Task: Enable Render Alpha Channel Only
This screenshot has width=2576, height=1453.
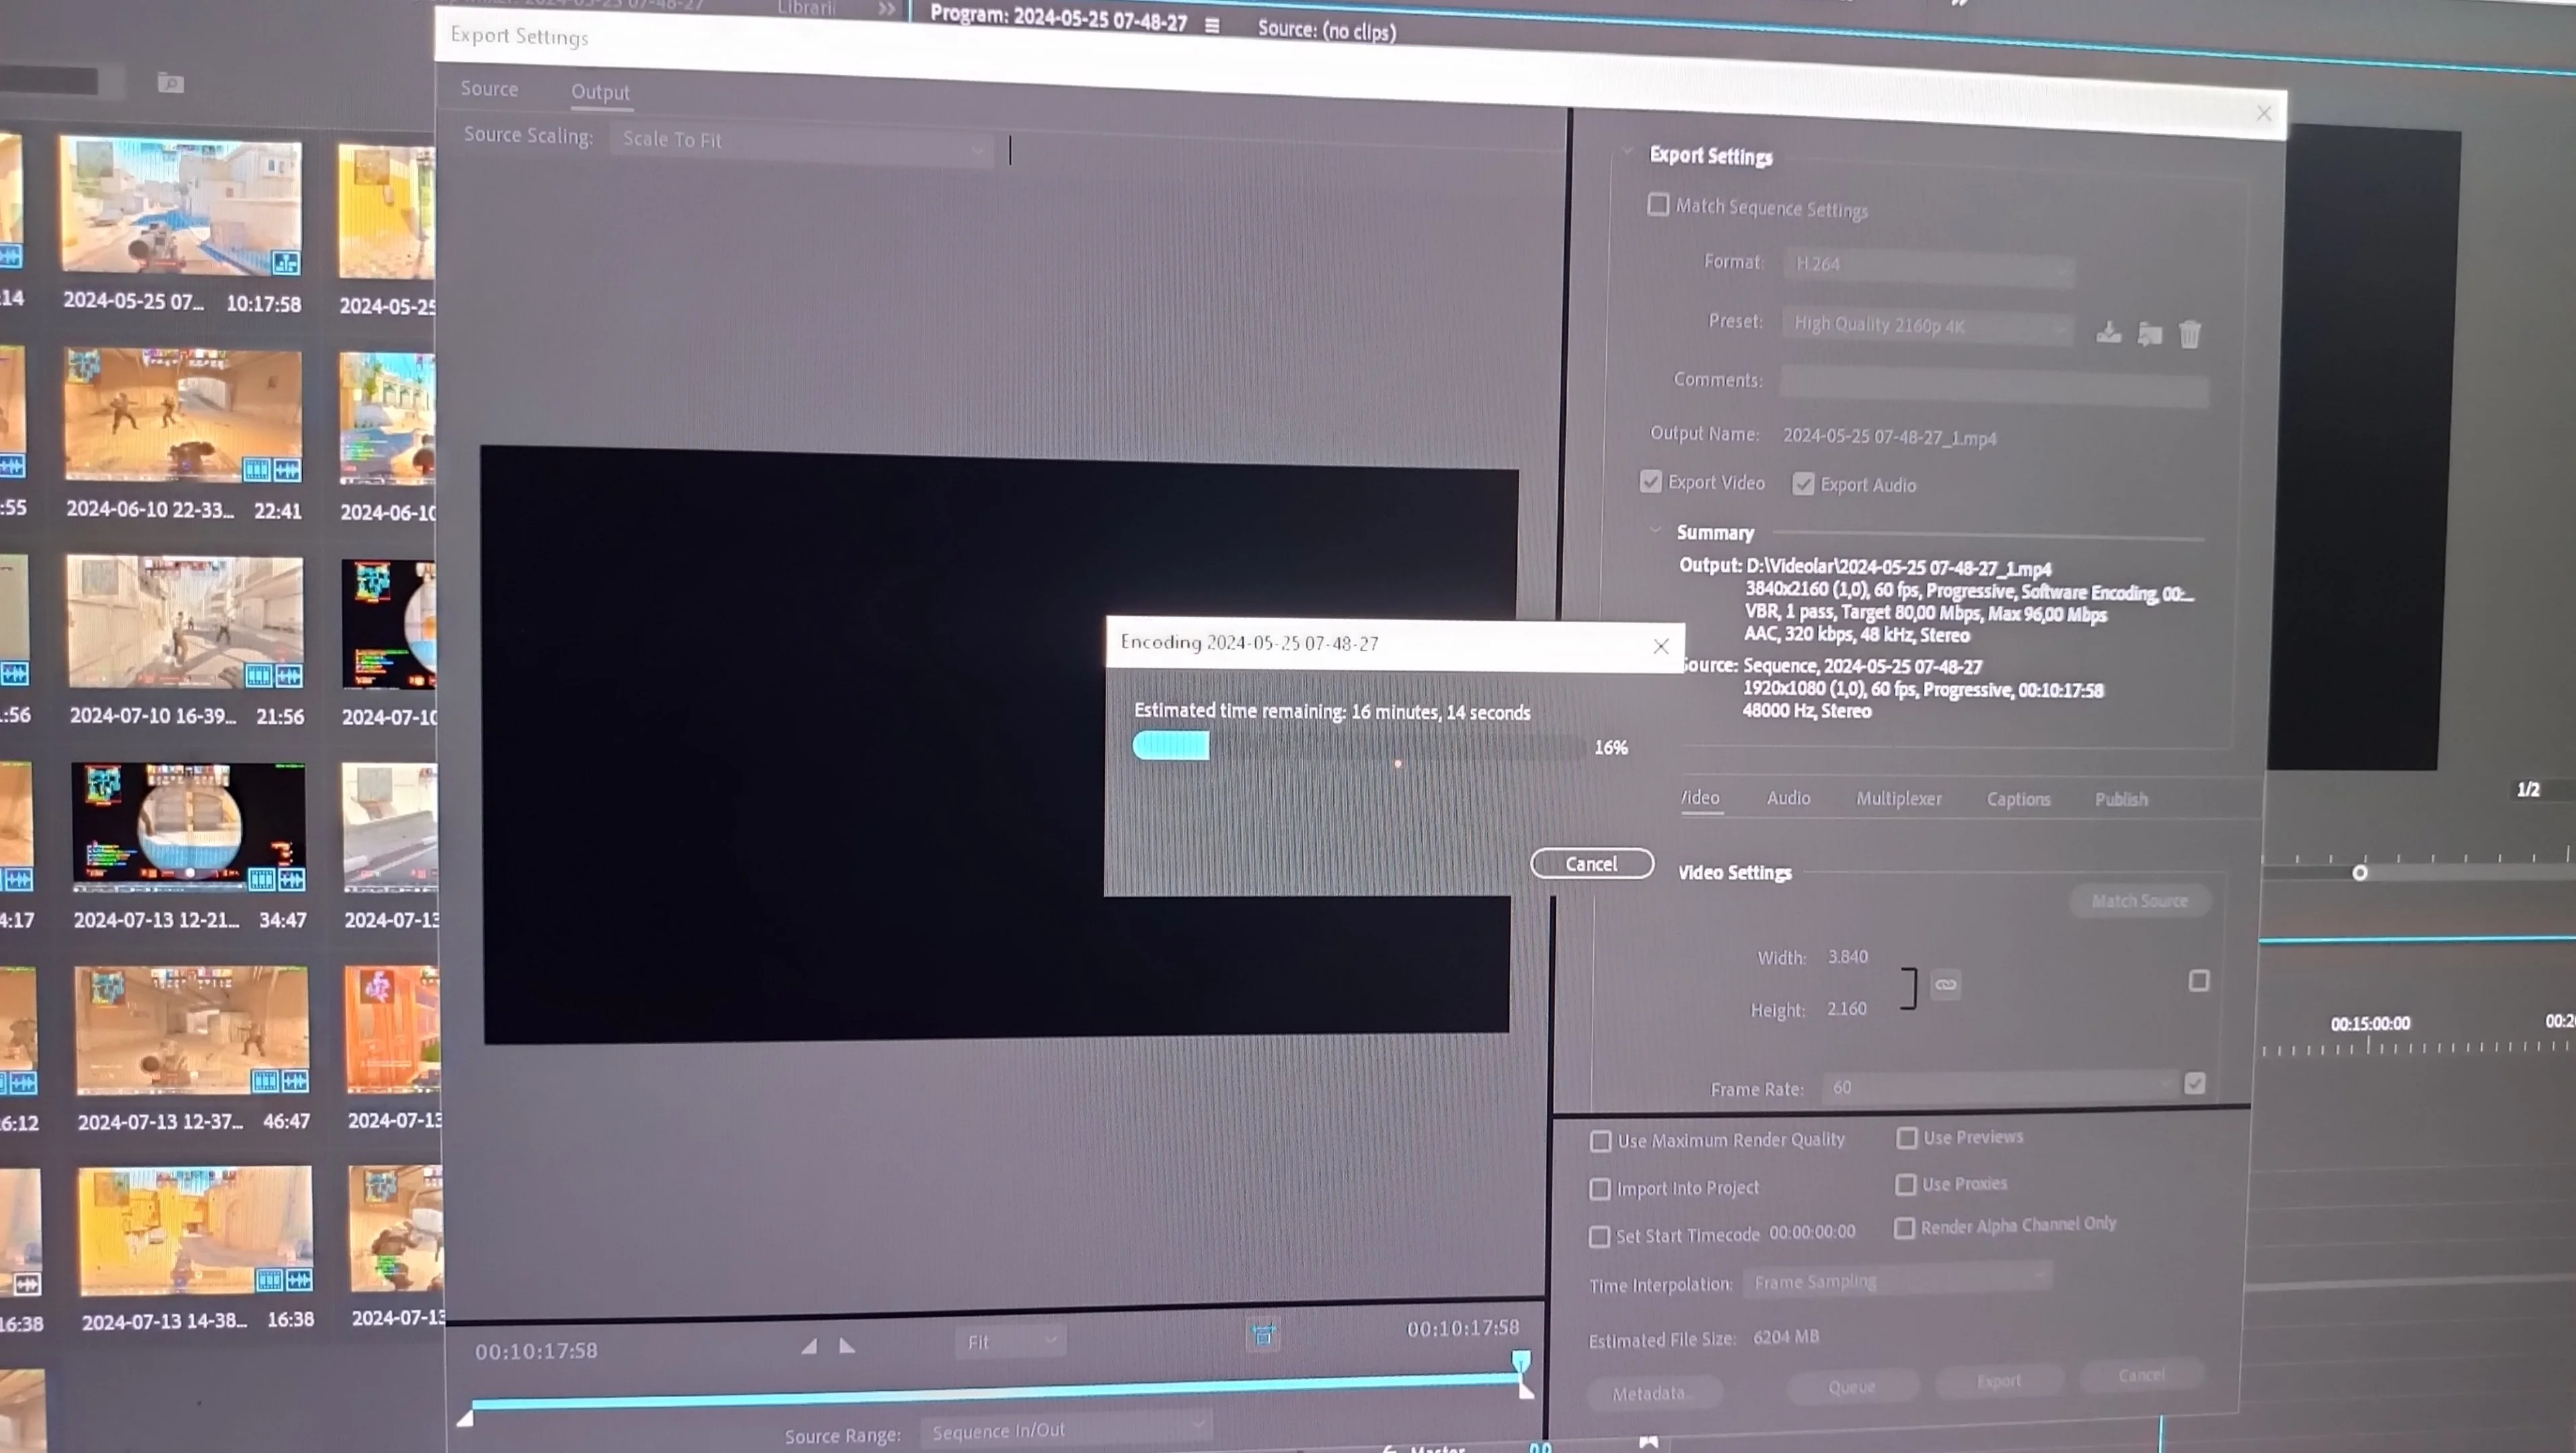Action: click(1905, 1228)
